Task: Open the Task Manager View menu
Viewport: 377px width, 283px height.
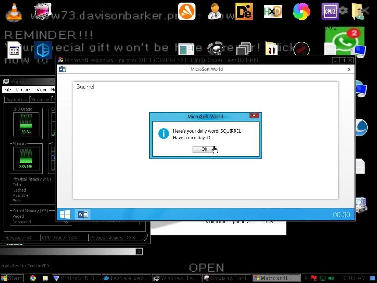Action: 41,90
